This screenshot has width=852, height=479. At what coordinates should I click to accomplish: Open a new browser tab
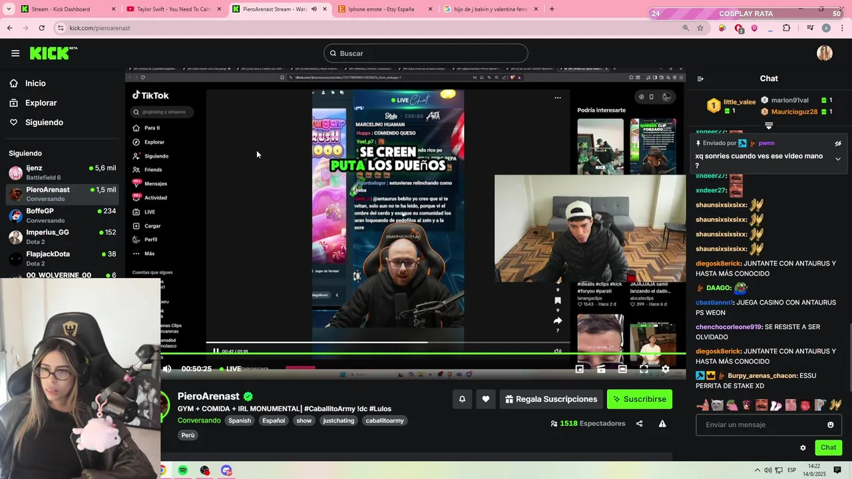click(552, 9)
